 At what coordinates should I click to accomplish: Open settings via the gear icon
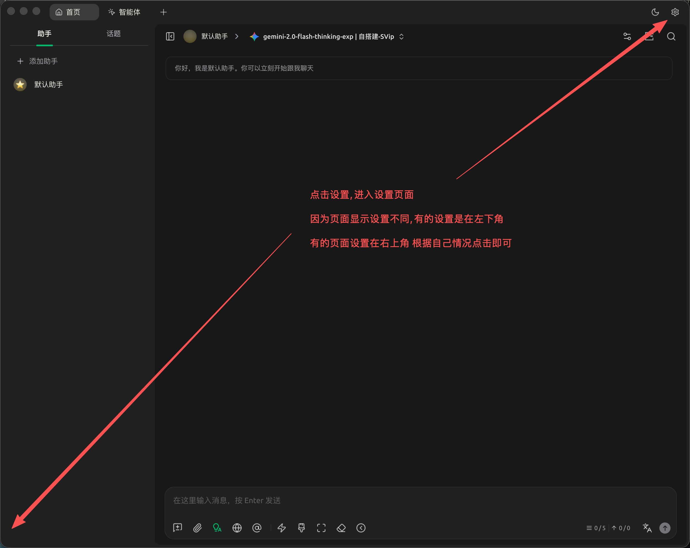675,12
